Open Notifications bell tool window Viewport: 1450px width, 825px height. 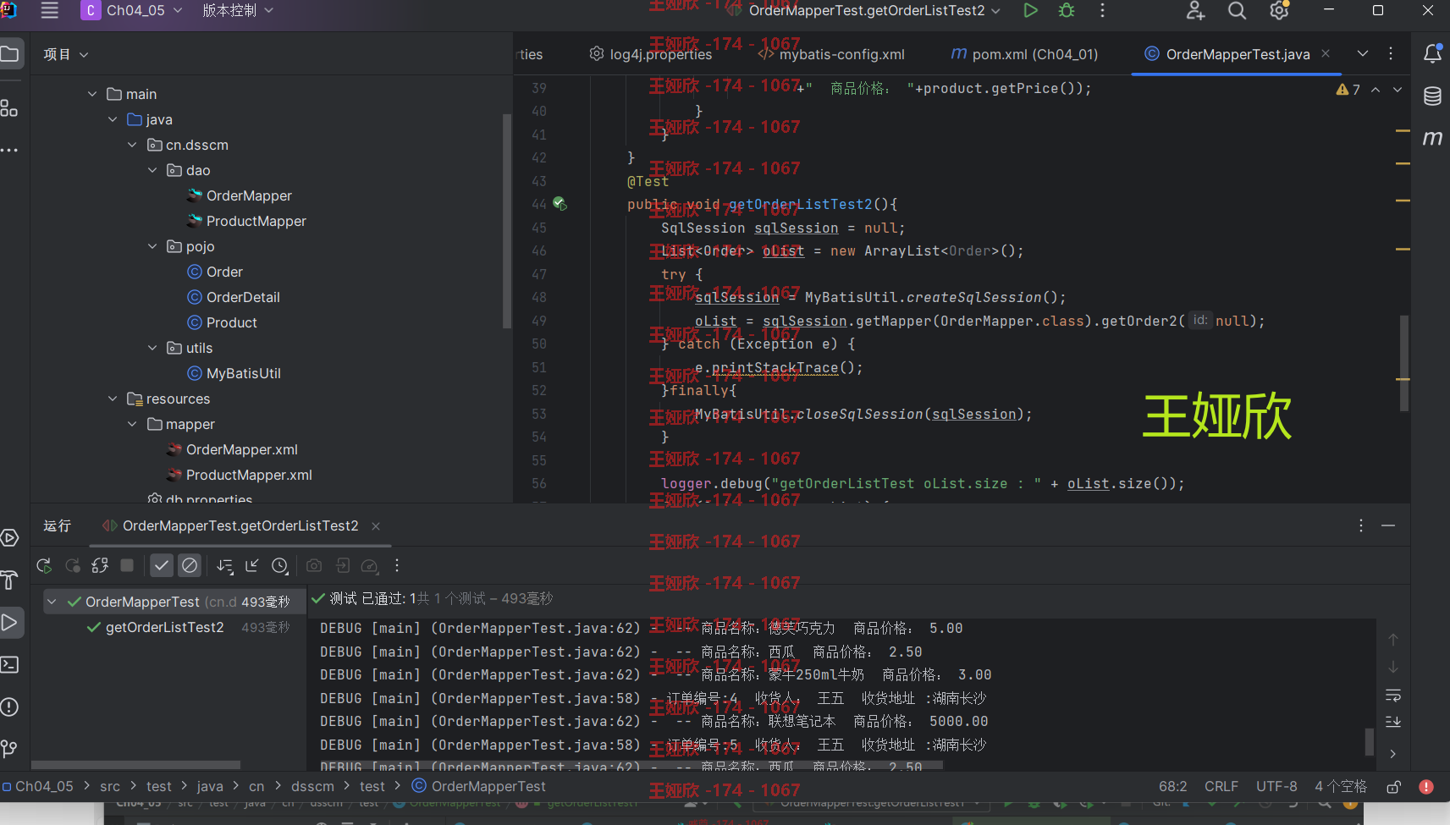(1432, 53)
